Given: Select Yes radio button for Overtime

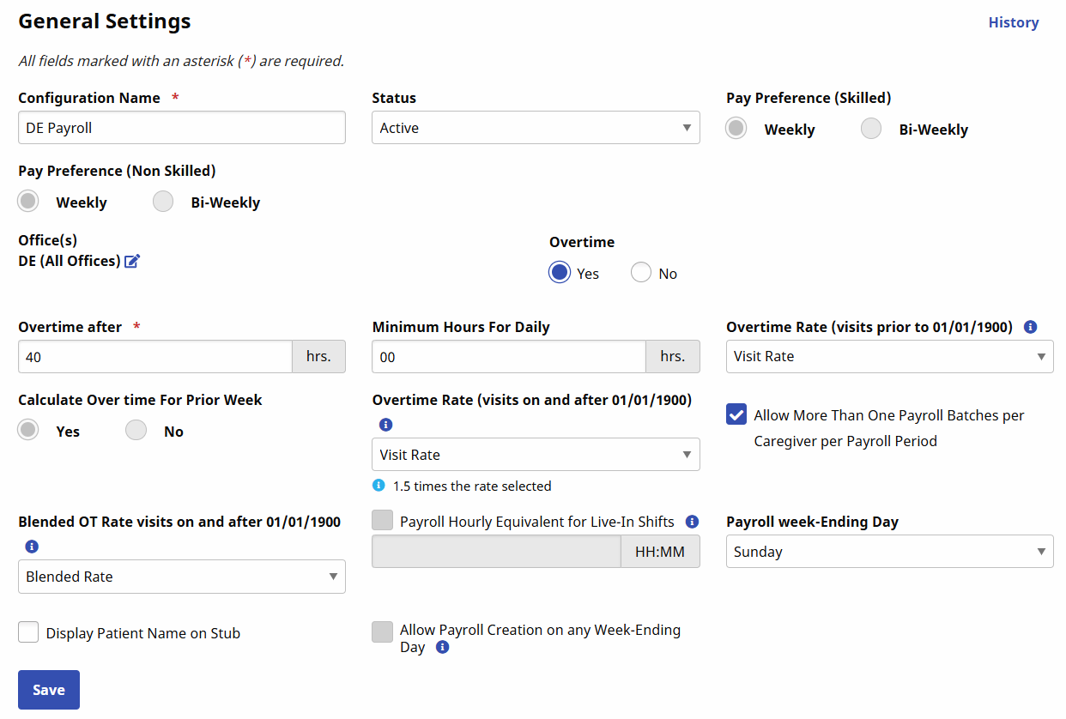Looking at the screenshot, I should click(x=560, y=273).
